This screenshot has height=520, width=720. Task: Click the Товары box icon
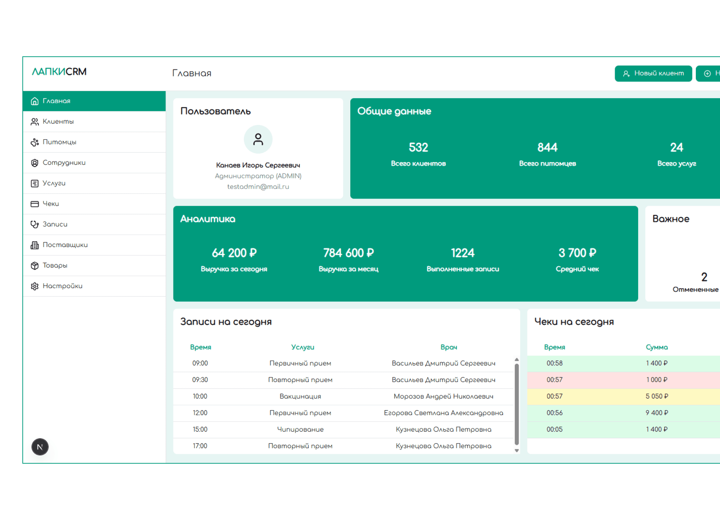click(x=35, y=266)
